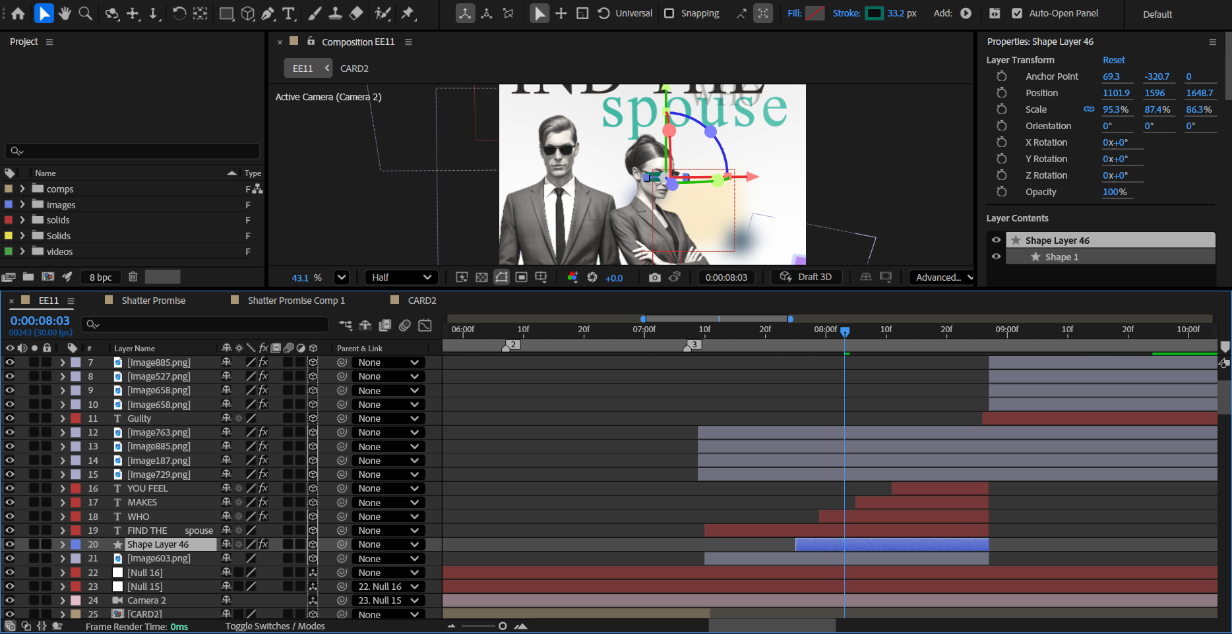Select the Puppet Pin tool
This screenshot has height=634, width=1232.
click(408, 13)
